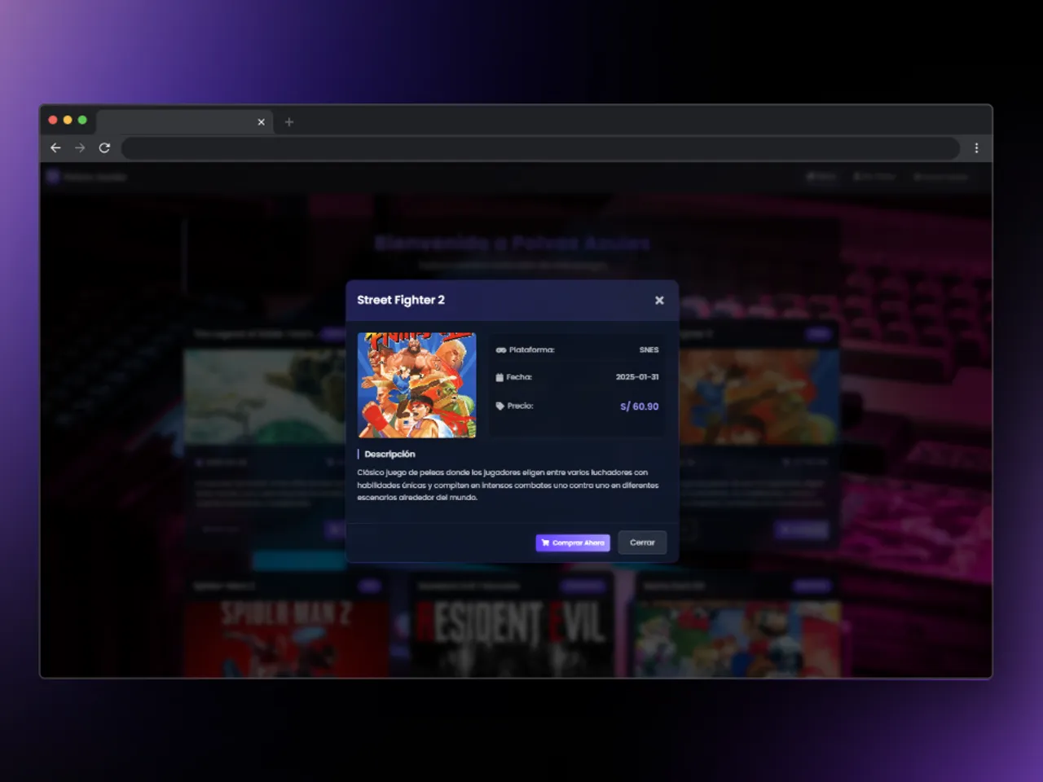This screenshot has height=782, width=1043.
Task: Click the Street Fighter 2 cover art
Action: coord(416,385)
